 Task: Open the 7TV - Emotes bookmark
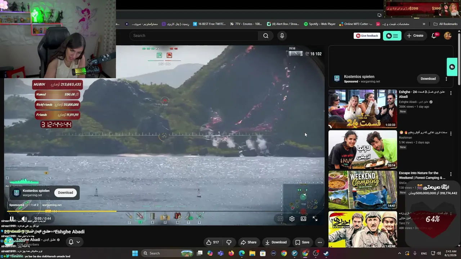coord(246,24)
